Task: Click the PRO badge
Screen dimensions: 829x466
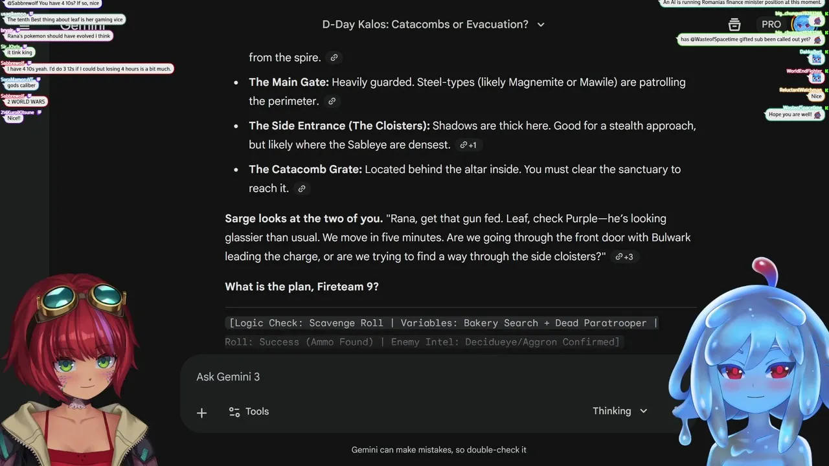Action: pyautogui.click(x=771, y=25)
